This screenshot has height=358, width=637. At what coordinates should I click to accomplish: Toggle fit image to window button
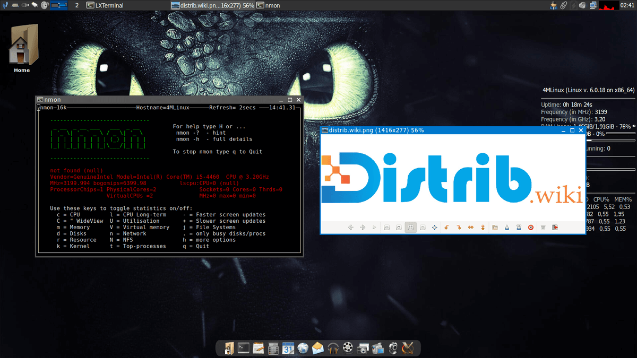coord(411,227)
